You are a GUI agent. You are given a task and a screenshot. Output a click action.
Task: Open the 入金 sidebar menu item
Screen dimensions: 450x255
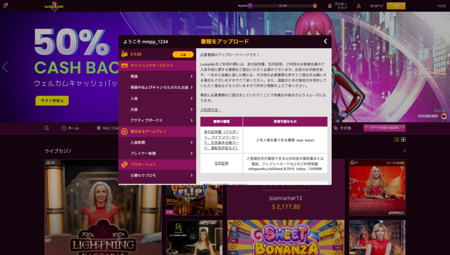click(x=157, y=98)
